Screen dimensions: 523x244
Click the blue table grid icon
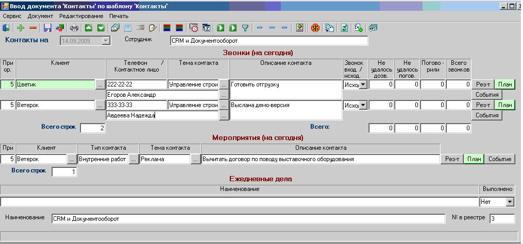point(128,28)
